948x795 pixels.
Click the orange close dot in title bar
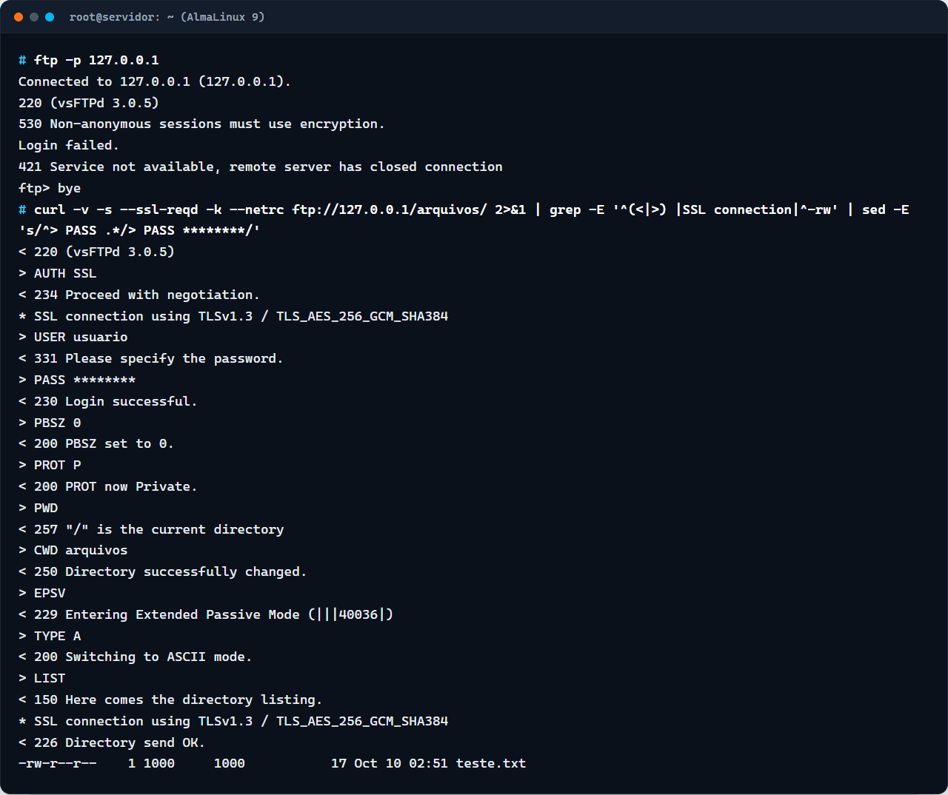click(19, 17)
